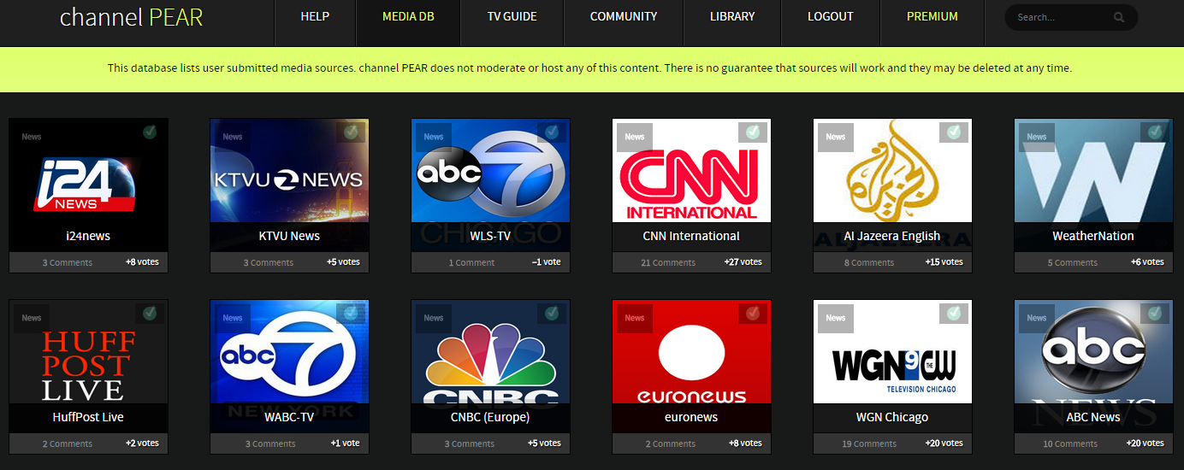Open the COMMUNITY page

pos(624,16)
